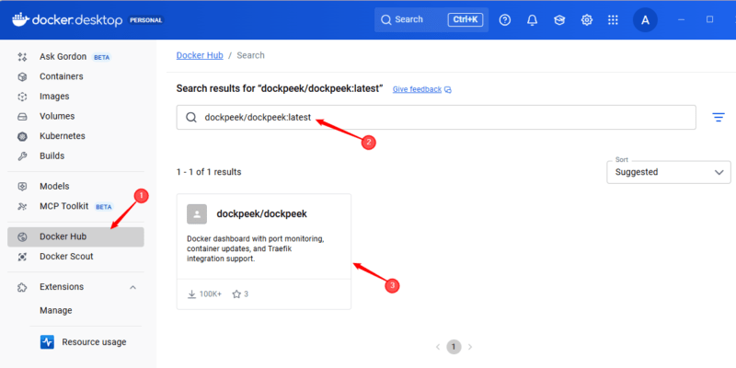This screenshot has width=736, height=368.
Task: Click the Ctrl+K shortcut badge
Action: pos(466,19)
